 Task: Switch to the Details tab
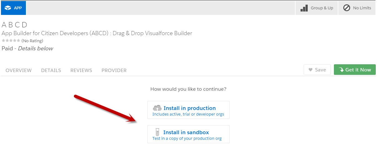(51, 71)
